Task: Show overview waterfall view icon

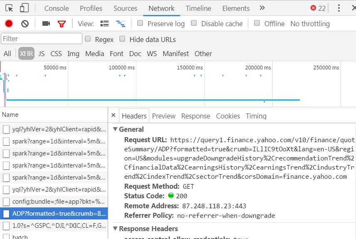Action: click(x=121, y=24)
